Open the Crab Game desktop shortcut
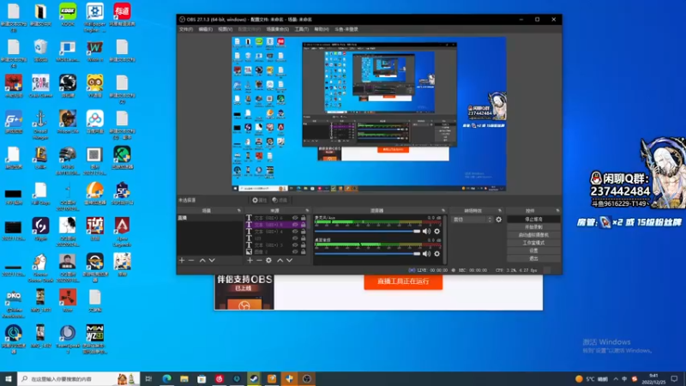Viewport: 686px width, 386px height. coord(40,86)
